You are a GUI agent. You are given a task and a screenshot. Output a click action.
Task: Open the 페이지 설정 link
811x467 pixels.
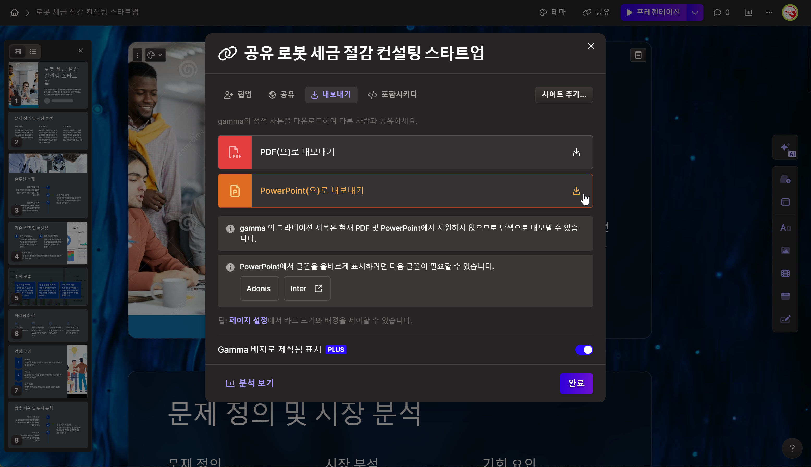point(248,321)
